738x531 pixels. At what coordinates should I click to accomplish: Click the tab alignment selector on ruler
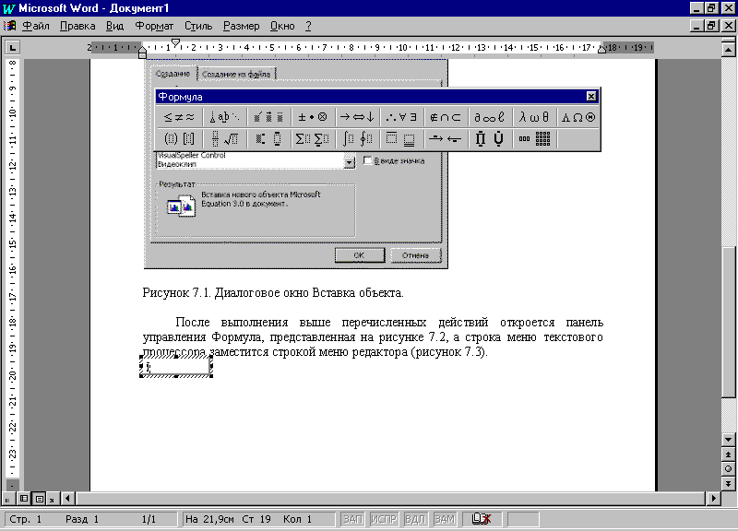pos(12,47)
